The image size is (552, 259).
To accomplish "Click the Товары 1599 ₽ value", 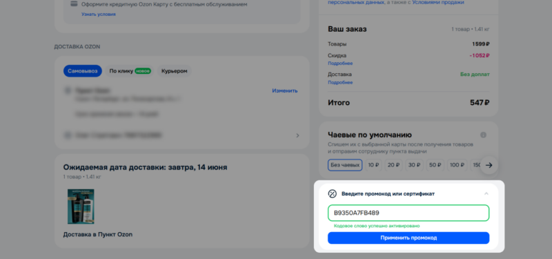I will tap(480, 44).
